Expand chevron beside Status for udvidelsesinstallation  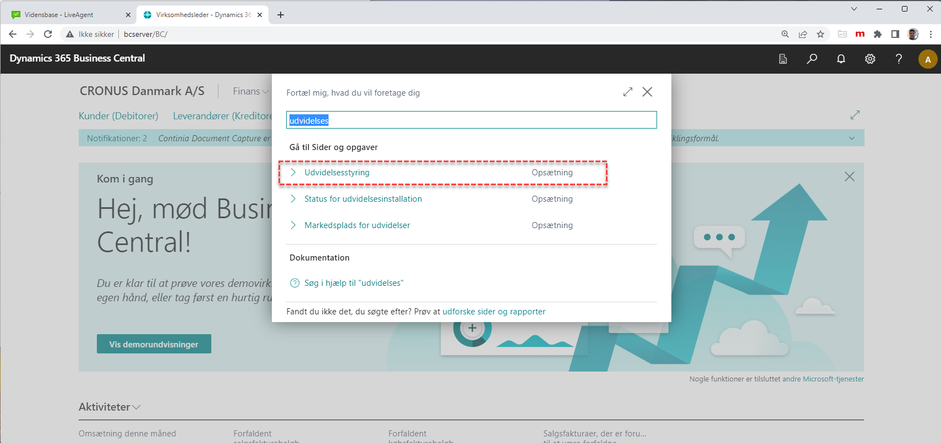(x=293, y=199)
